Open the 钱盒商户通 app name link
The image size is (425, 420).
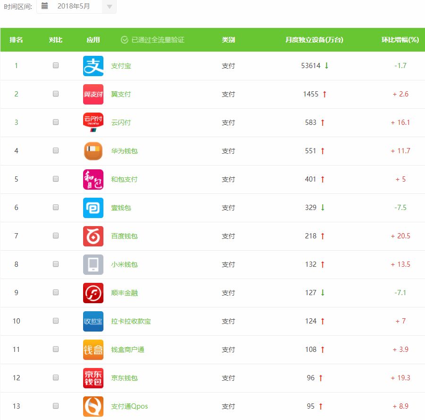[127, 350]
